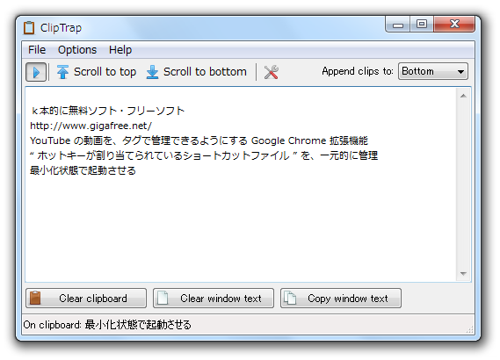Click the Scroll to top arrow icon
This screenshot has height=360, width=500.
[x=62, y=72]
